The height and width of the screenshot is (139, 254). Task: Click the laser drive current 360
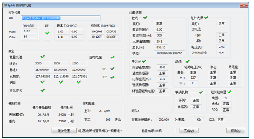pyautogui.click(x=159, y=35)
